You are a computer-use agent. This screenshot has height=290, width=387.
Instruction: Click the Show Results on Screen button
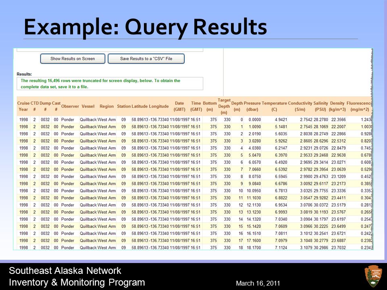73,59
